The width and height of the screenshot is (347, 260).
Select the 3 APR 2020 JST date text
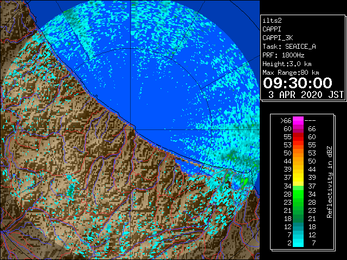(x=306, y=95)
